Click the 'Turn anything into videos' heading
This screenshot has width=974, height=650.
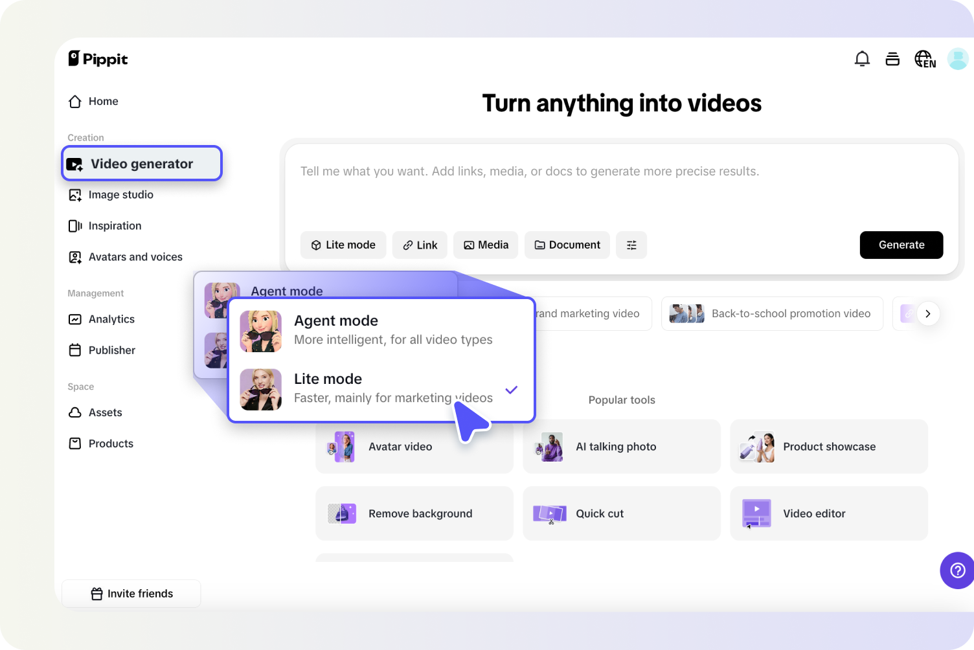click(622, 104)
